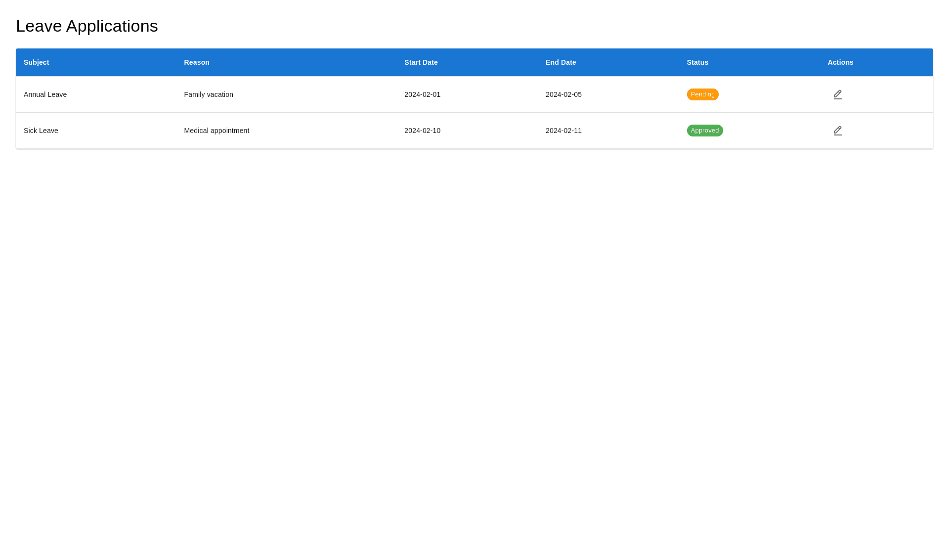Click start date 2024-02-01
This screenshot has width=949, height=534.
[422, 94]
